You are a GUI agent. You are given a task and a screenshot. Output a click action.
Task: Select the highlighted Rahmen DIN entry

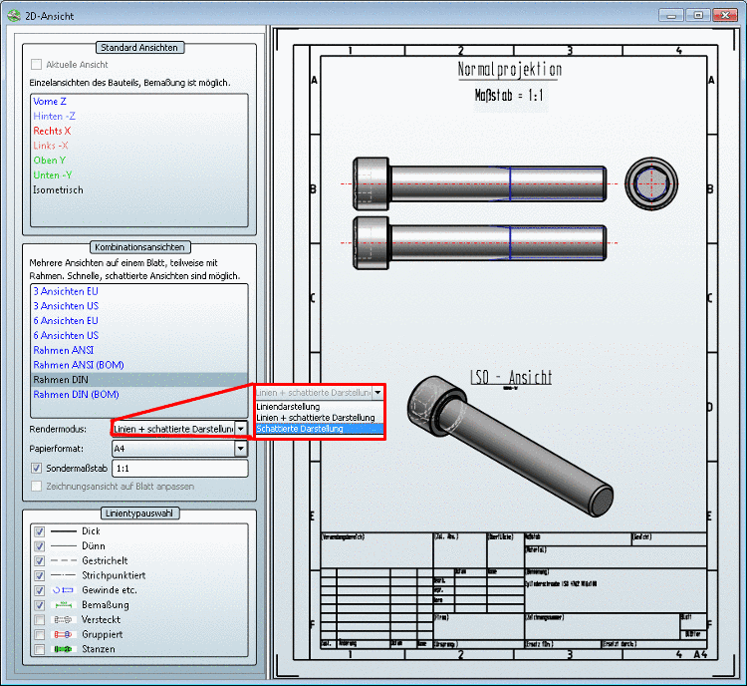[139, 380]
